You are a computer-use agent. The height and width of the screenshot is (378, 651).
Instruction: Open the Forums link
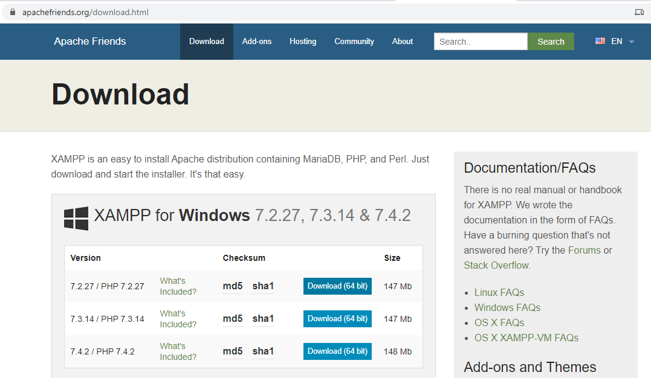[585, 249]
